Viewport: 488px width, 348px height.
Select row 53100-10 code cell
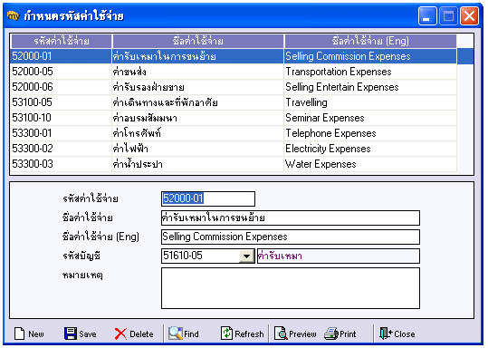[61, 118]
